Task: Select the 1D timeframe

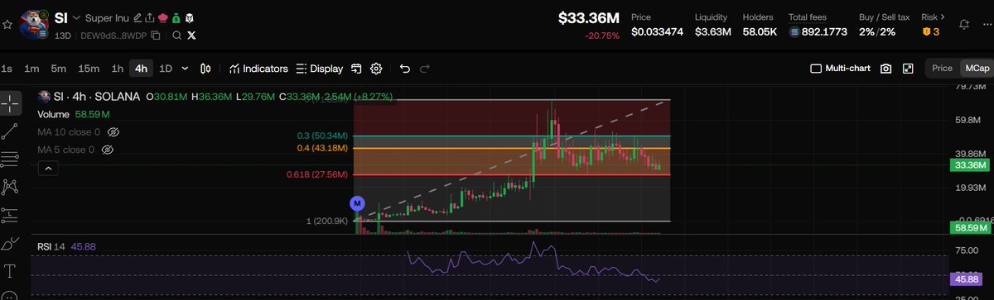Action: (x=166, y=69)
